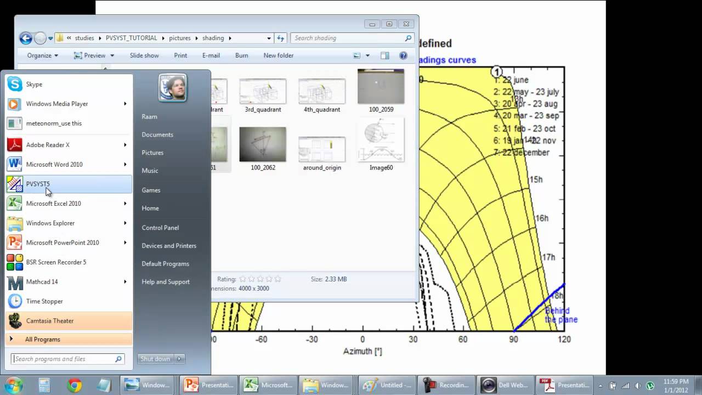702x395 pixels.
Task: Open Microsoft Word 2010
Action: tap(69, 165)
